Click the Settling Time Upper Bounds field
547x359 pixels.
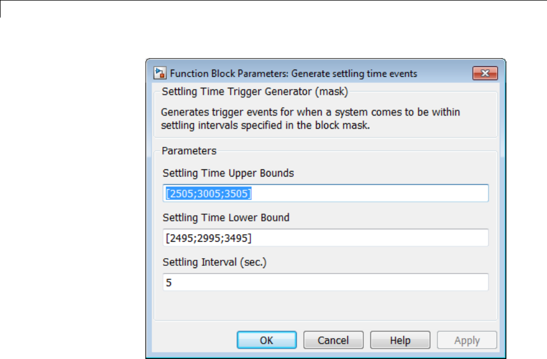pos(325,193)
